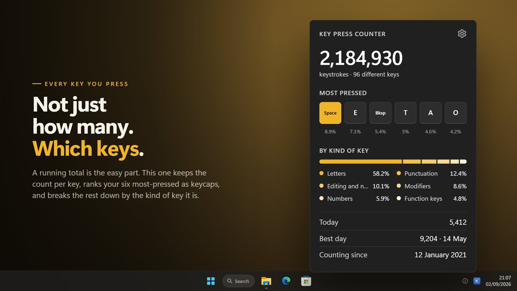Click the Function keys legend dot
Screen dimensions: 517x291
coord(399,198)
